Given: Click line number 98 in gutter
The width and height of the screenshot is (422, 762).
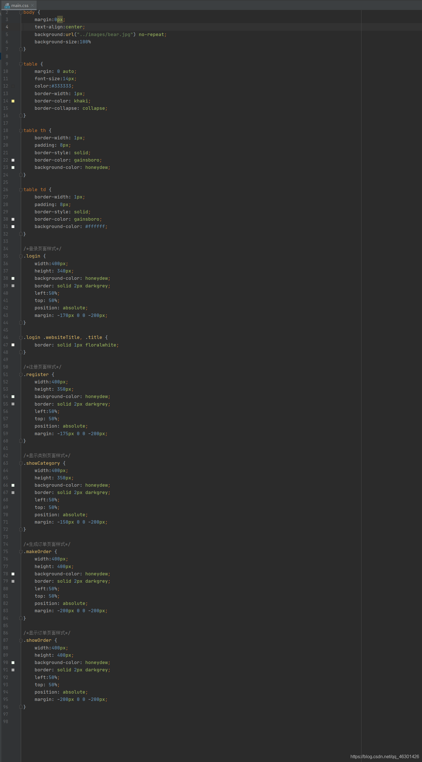Looking at the screenshot, I should [x=6, y=722].
